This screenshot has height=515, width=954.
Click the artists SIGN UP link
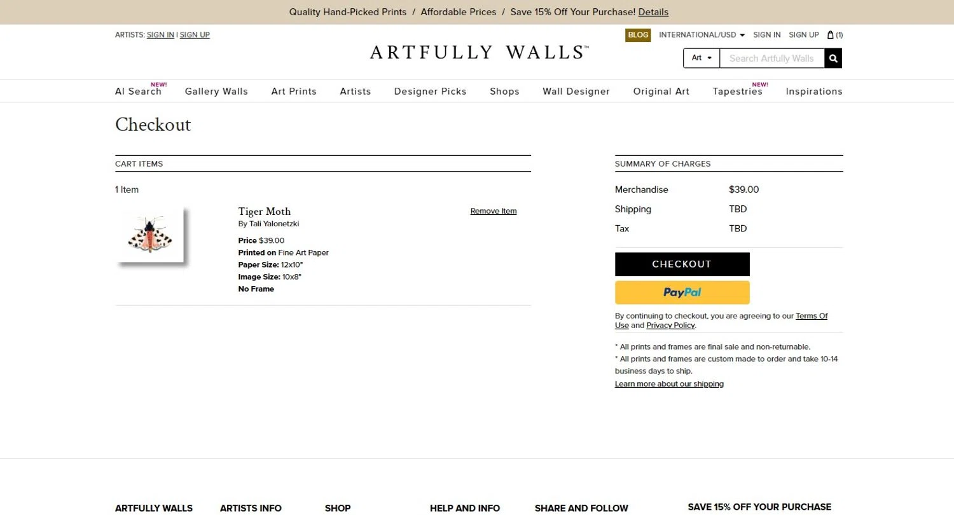coord(195,35)
